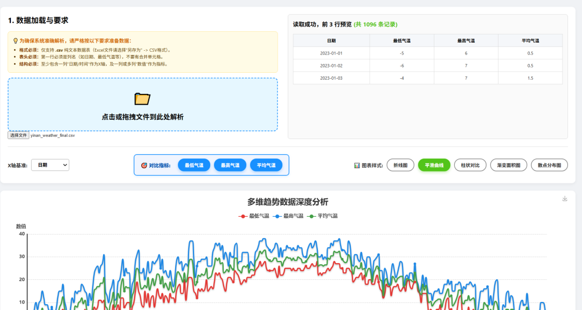Click the 平均气温 table header

coord(530,40)
